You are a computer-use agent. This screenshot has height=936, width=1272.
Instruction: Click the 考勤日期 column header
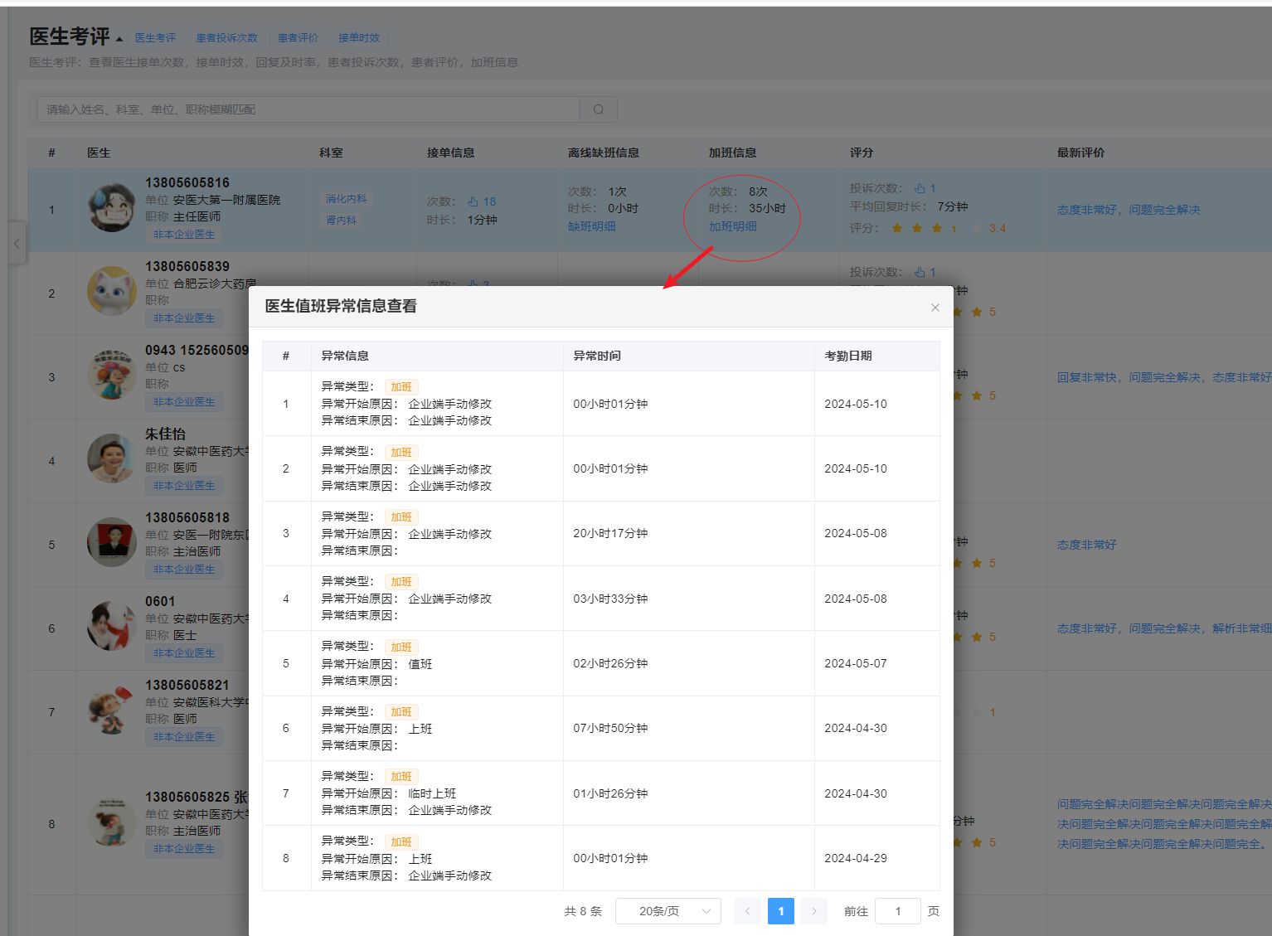point(848,356)
